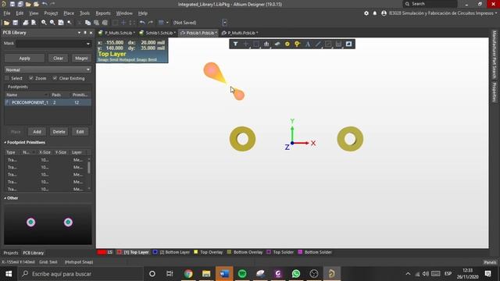Switch to the Projects panel tab
The image size is (500, 281).
click(x=11, y=253)
